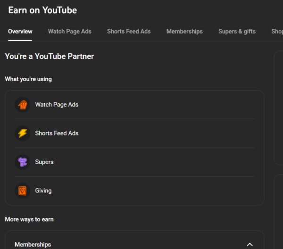Image resolution: width=283 pixels, height=249 pixels.
Task: Click the What you're using subheading
Action: click(x=28, y=79)
